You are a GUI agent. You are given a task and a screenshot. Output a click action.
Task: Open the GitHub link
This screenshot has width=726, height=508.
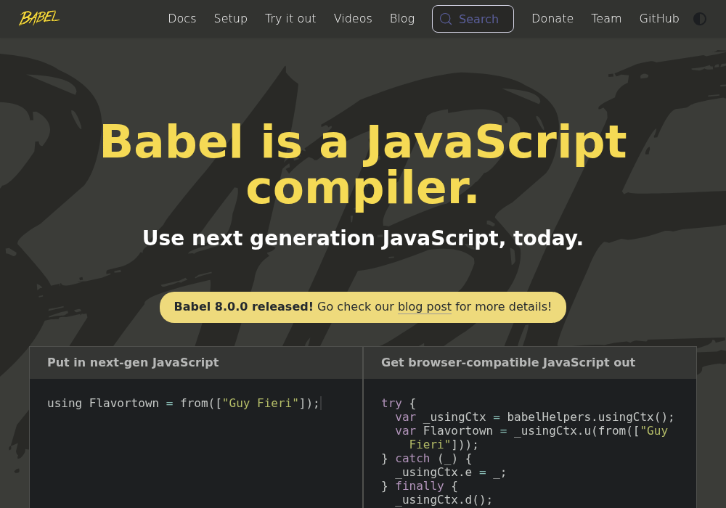pos(659,19)
